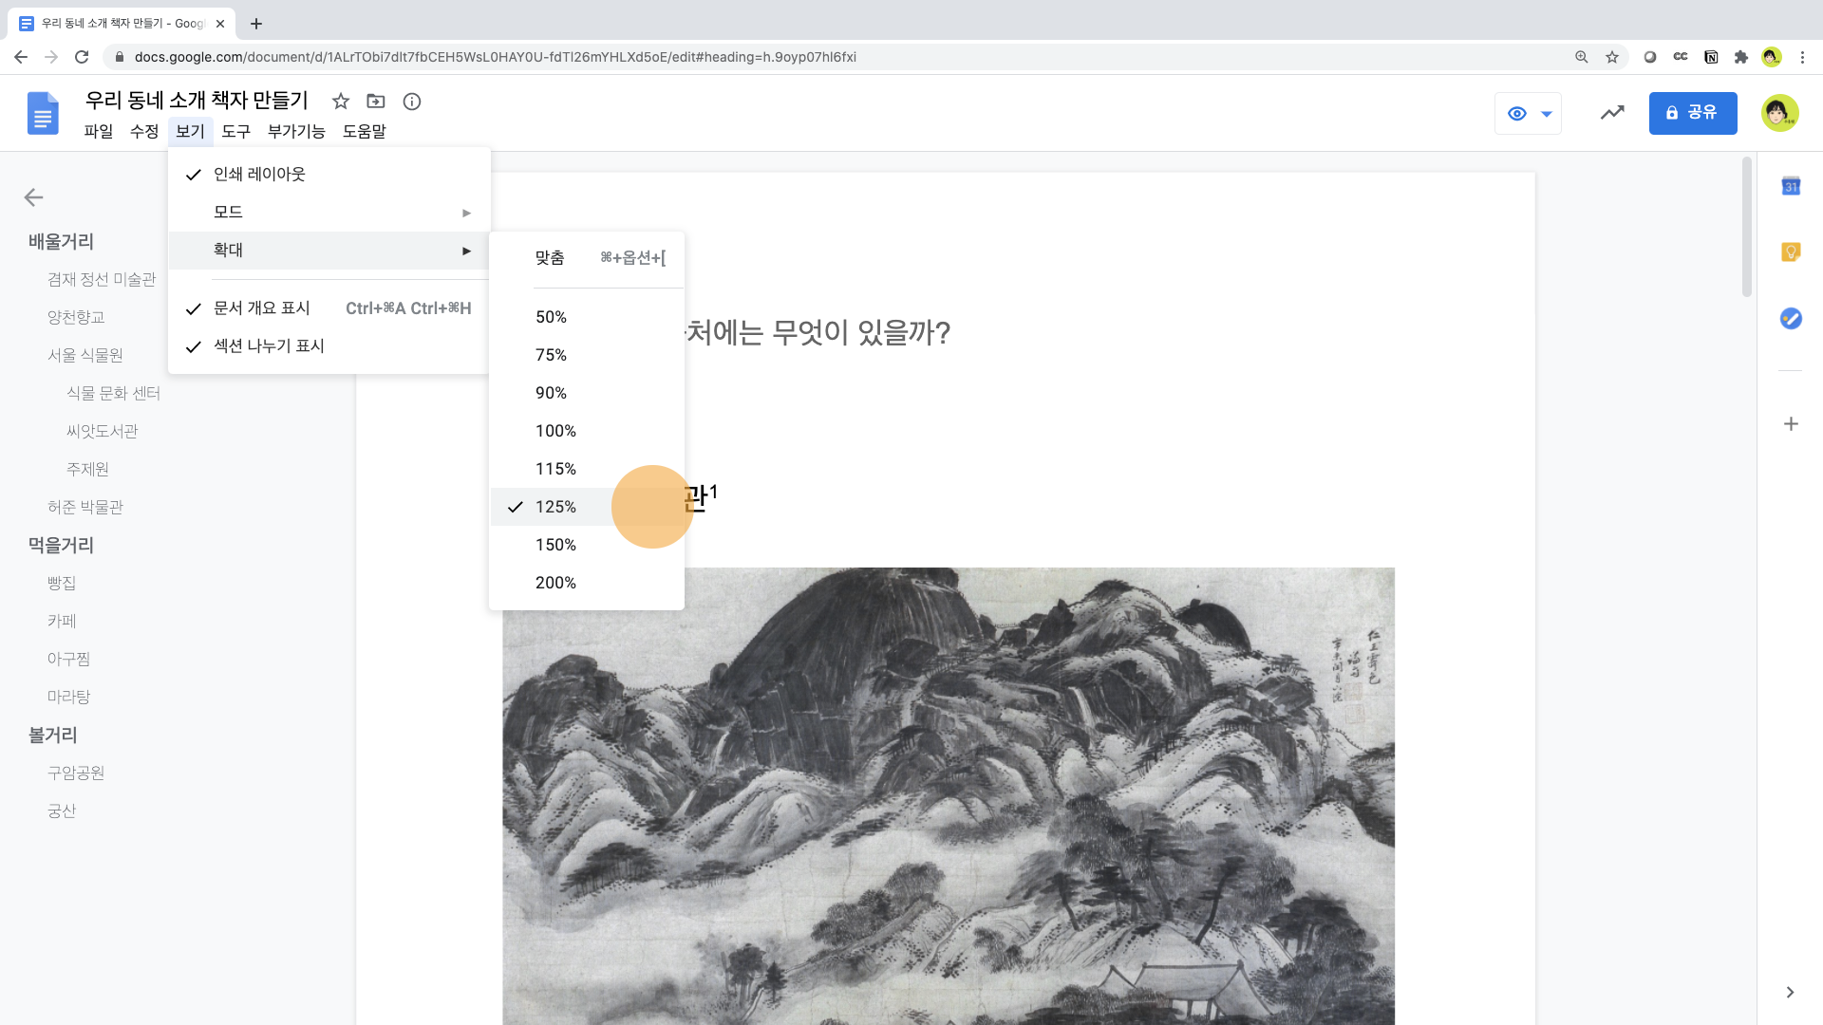Collapse side panel with chevron arrow

pyautogui.click(x=1790, y=993)
